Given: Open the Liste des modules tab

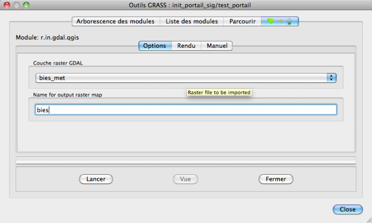Looking at the screenshot, I should coord(192,21).
